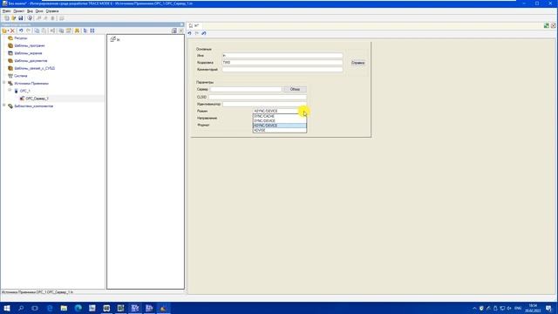This screenshot has width=558, height=314.
Task: Click the copy icon in the navigator toolbar
Action: (x=37, y=31)
